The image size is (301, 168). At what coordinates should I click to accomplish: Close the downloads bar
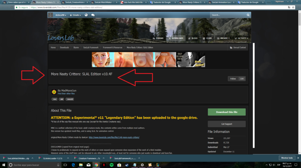click(298, 158)
